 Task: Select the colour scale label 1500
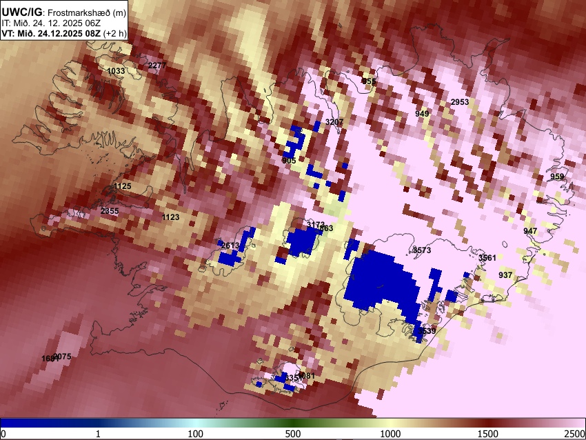(x=488, y=434)
